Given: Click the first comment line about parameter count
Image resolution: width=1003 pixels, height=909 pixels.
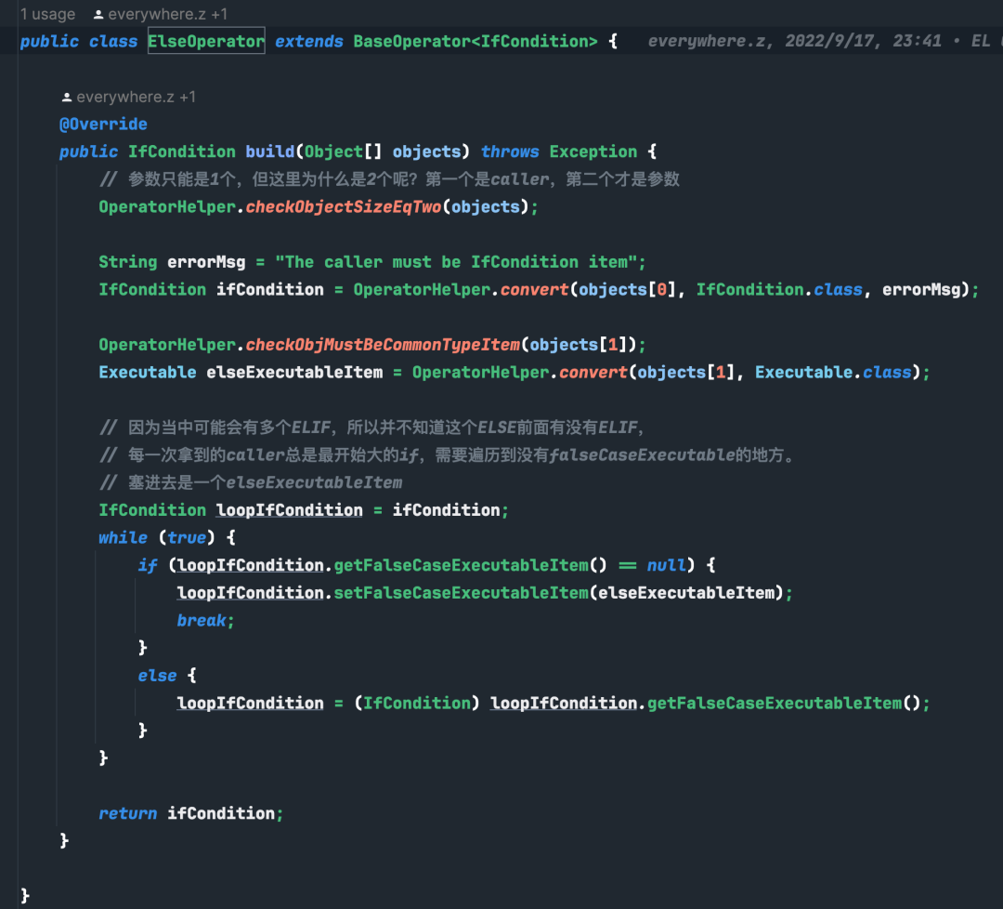Looking at the screenshot, I should (x=389, y=179).
